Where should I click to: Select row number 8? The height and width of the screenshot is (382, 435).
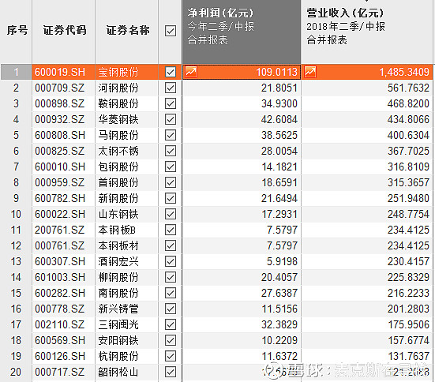16,182
